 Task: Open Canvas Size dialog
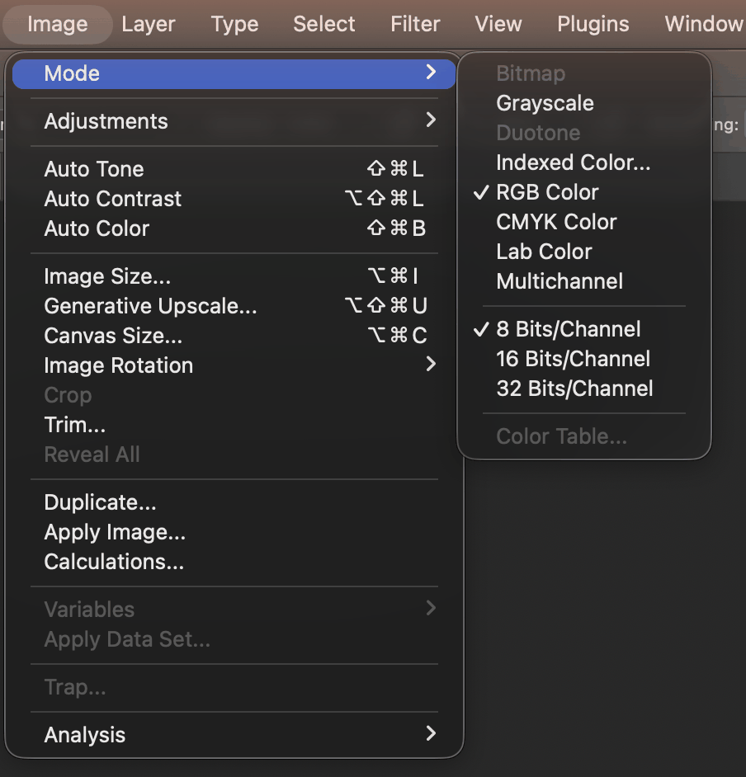click(234, 336)
